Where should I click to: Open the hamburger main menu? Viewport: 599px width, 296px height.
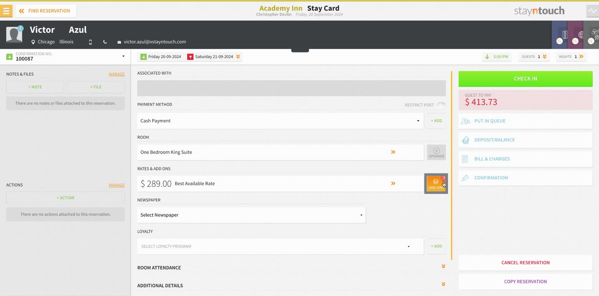[x=6, y=11]
